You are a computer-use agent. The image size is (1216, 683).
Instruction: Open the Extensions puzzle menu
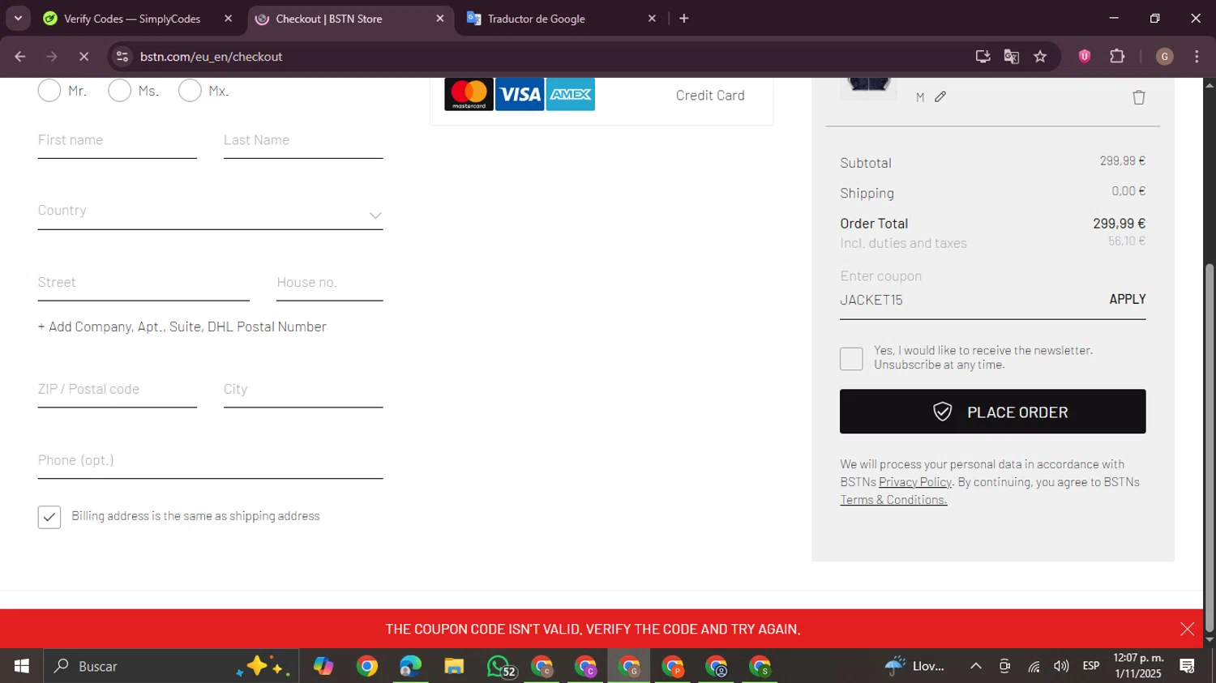click(x=1117, y=57)
